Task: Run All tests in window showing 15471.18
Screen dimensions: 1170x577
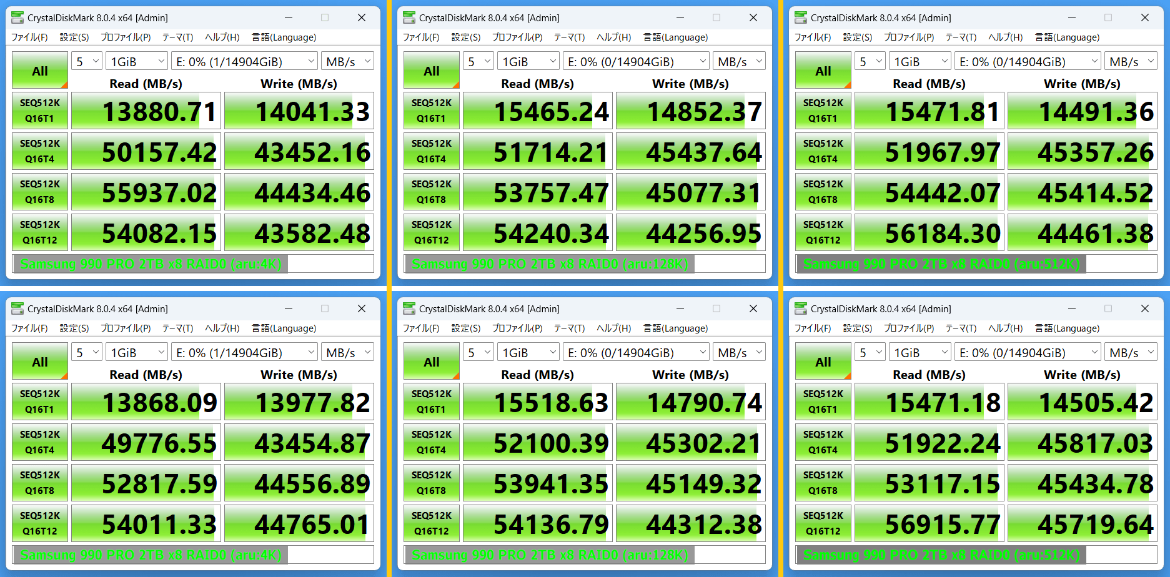Action: [x=823, y=362]
